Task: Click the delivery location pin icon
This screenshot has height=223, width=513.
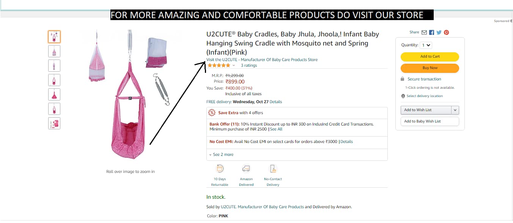Action: (403, 96)
